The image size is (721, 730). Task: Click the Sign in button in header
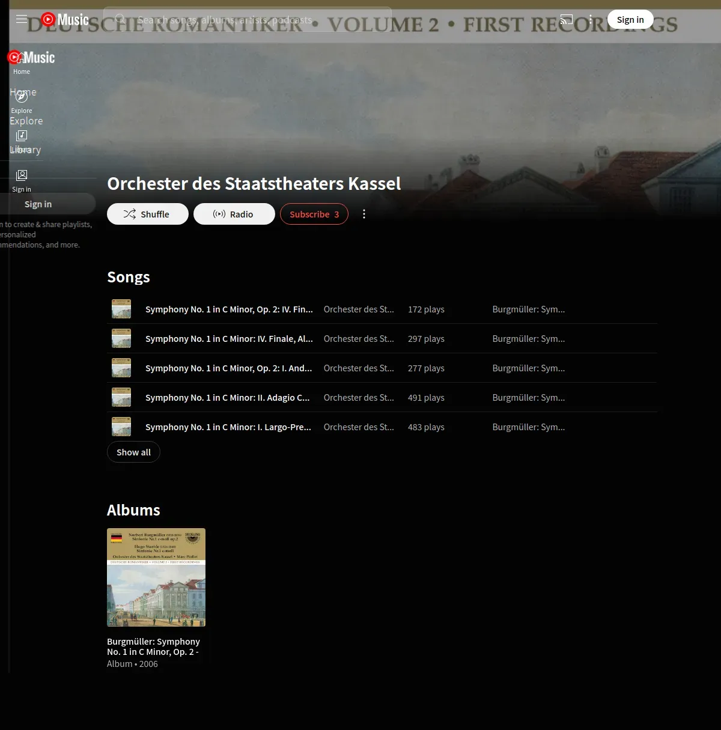pyautogui.click(x=630, y=19)
